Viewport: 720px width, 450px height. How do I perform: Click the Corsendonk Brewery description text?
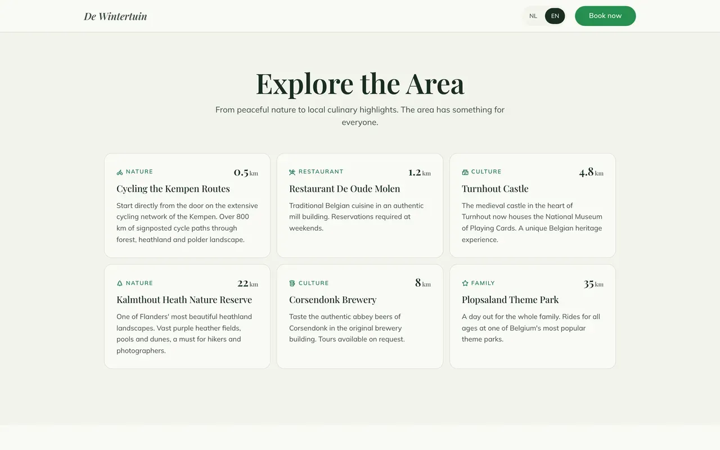347,328
